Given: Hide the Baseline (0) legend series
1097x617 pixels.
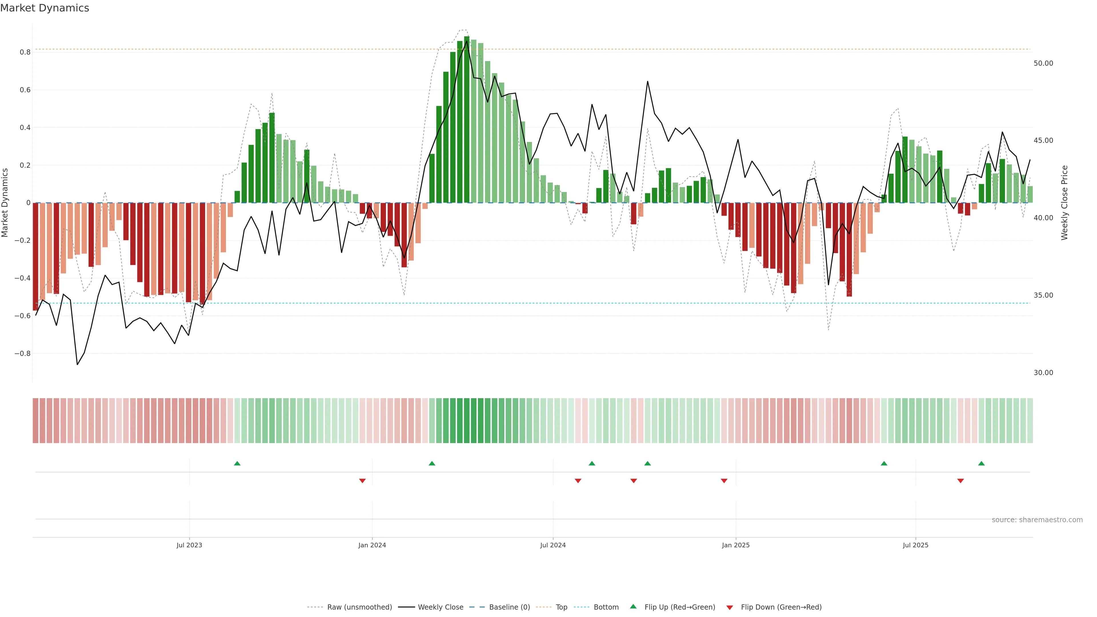Looking at the screenshot, I should [x=509, y=607].
